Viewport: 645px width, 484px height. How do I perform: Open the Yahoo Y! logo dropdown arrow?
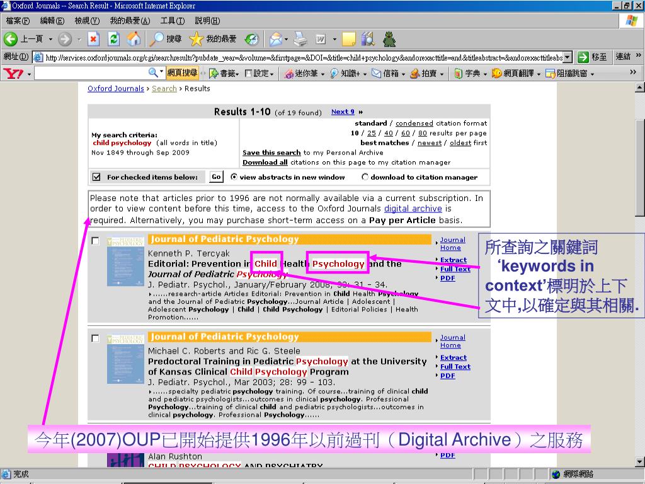click(29, 74)
